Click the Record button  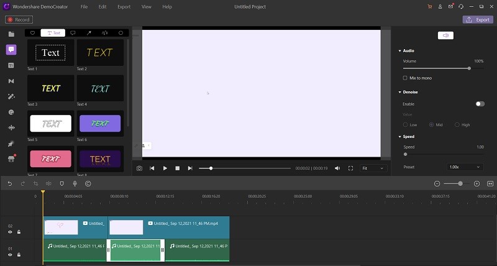pyautogui.click(x=19, y=20)
